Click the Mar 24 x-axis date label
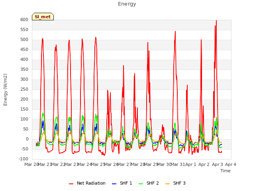This screenshot has width=255, height=191. pyautogui.click(x=85, y=164)
